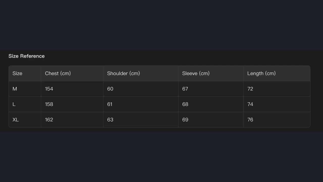Click chest value 154 for size M

[49, 89]
